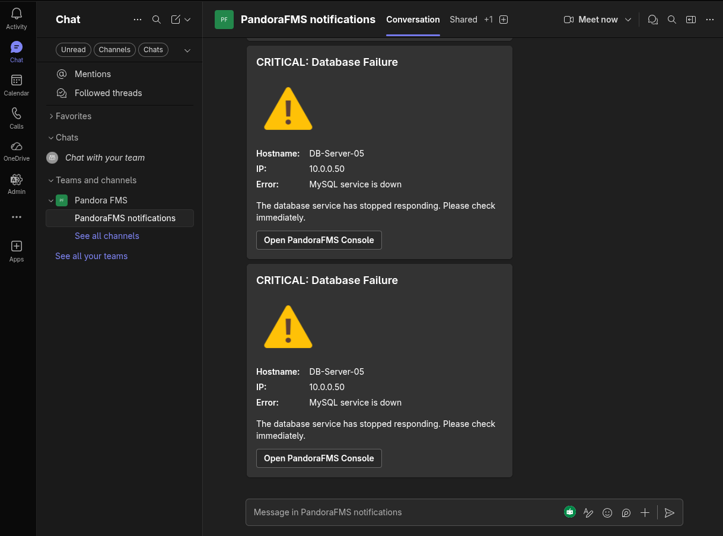Collapse the Pandora FMS team chevron

[x=51, y=200]
